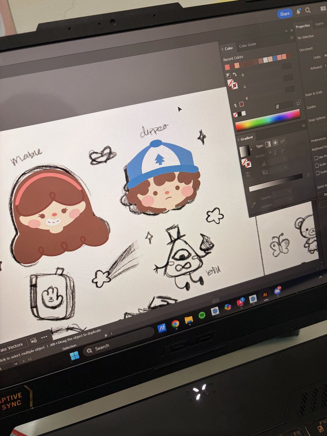
Task: Click the B channel slider
Action: point(266,93)
